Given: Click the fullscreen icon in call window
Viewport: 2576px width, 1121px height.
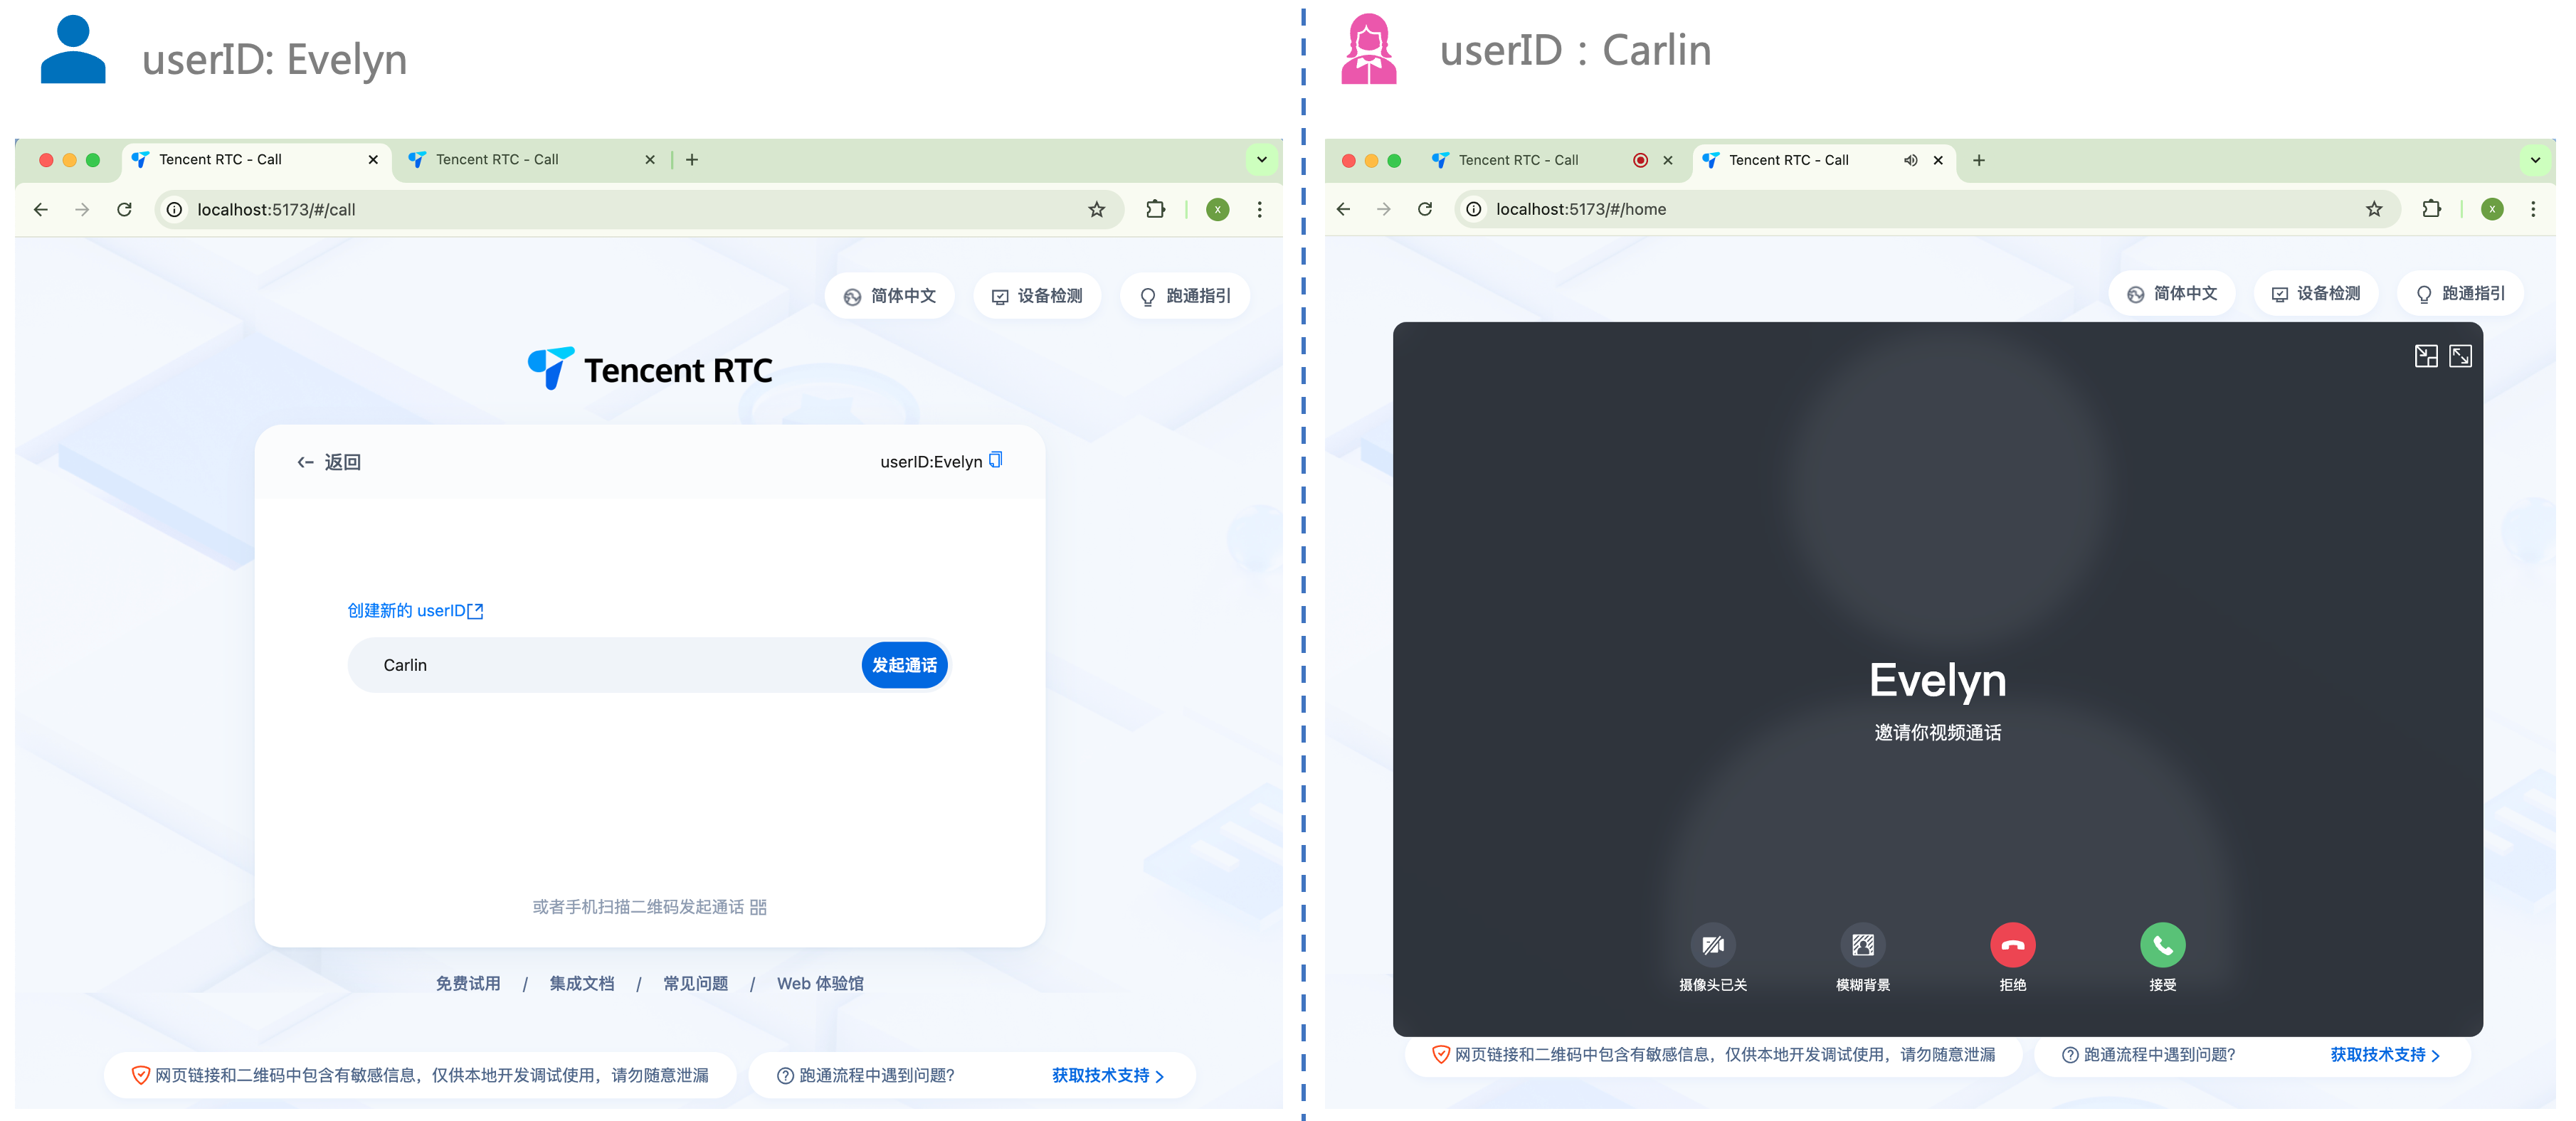Looking at the screenshot, I should click(x=2459, y=356).
